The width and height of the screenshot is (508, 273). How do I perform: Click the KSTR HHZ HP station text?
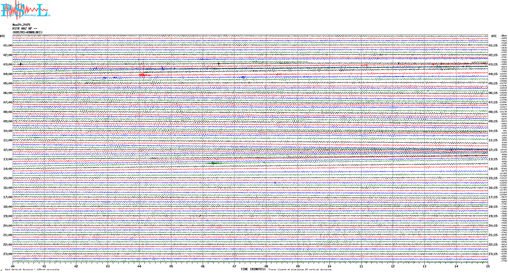coord(25,29)
